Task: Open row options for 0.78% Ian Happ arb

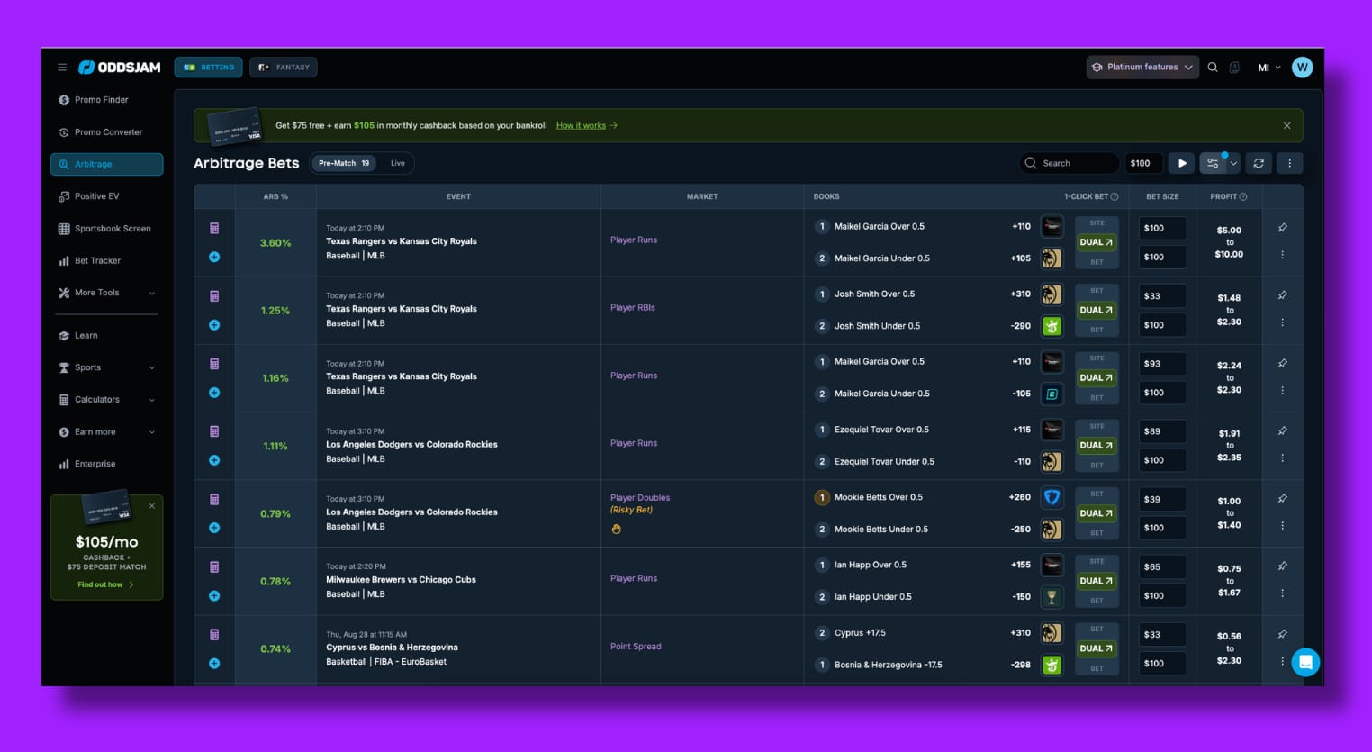Action: [1282, 593]
